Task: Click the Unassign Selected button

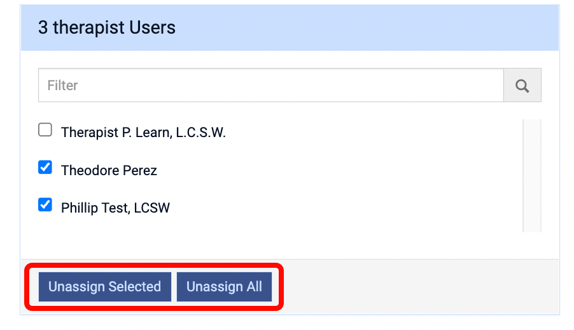Action: [x=104, y=287]
